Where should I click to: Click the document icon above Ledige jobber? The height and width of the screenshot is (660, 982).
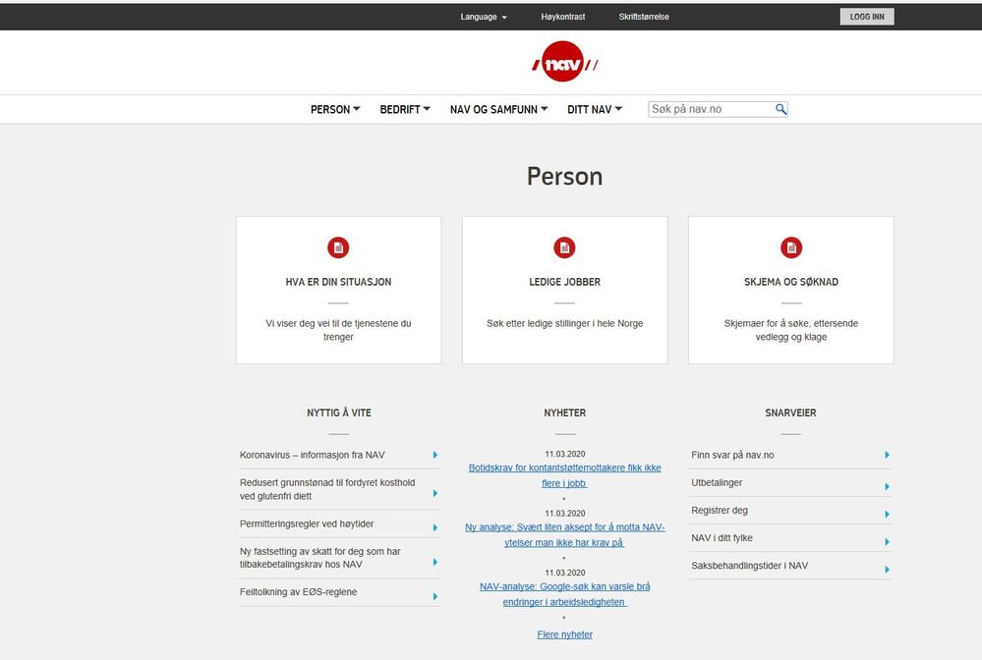click(564, 247)
